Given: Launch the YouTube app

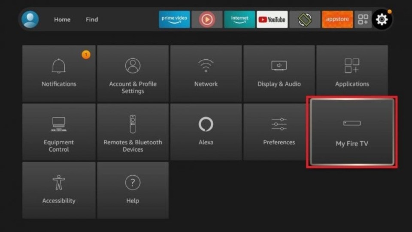Looking at the screenshot, I should [272, 19].
